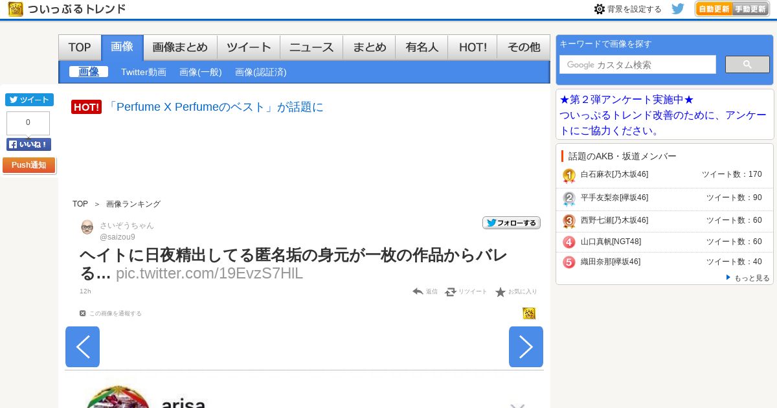Select Twitter動画 sub-navigation item
Image resolution: width=777 pixels, height=408 pixels.
[x=144, y=72]
